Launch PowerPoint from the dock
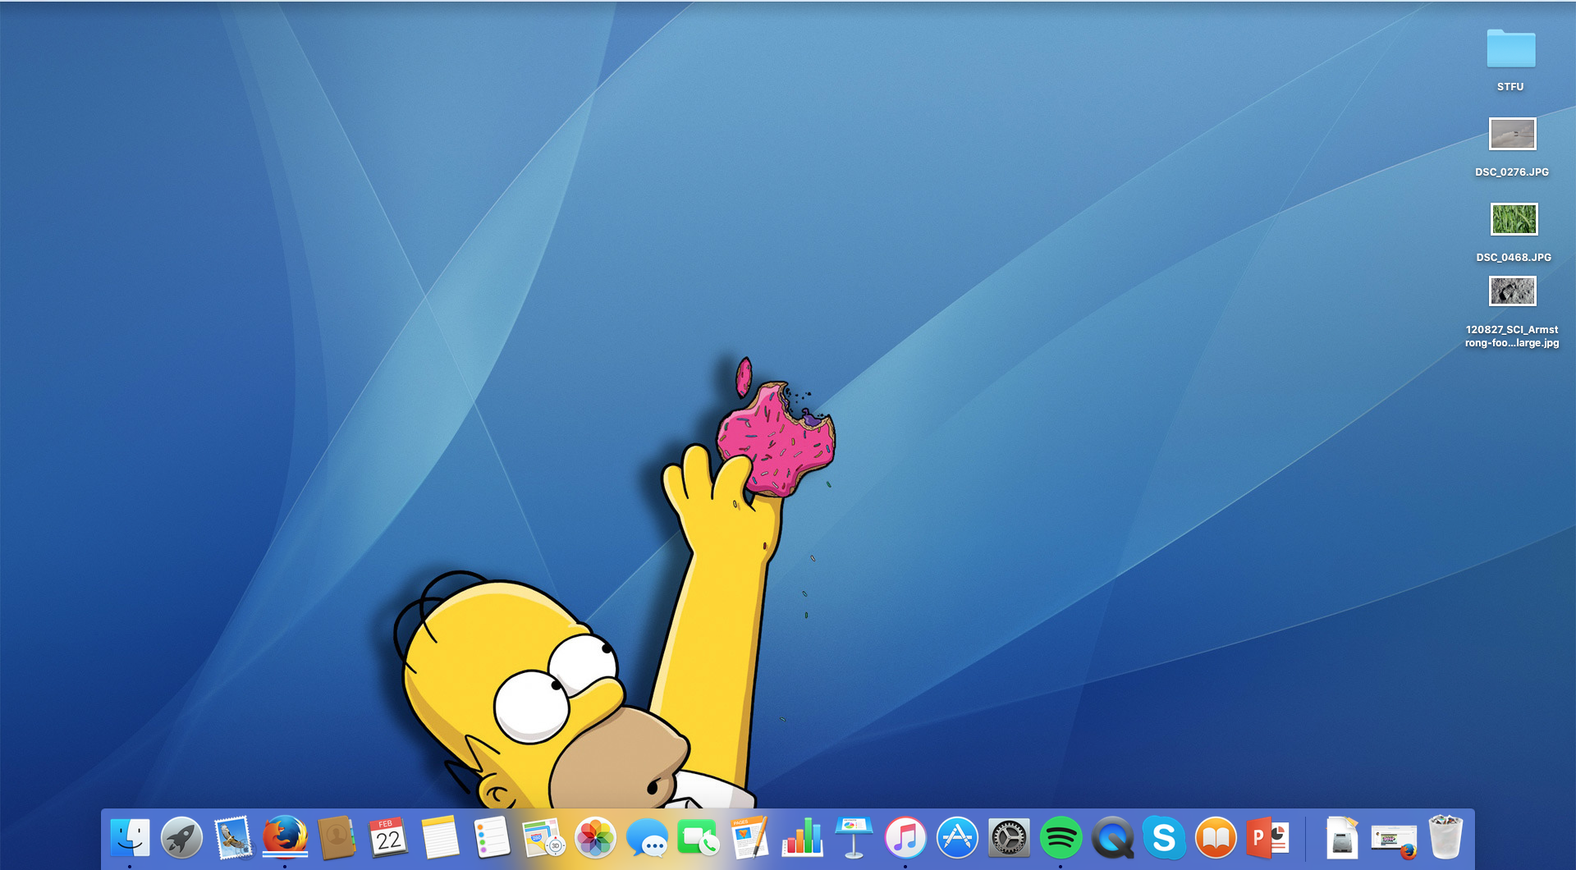The height and width of the screenshot is (870, 1576). point(1267,838)
